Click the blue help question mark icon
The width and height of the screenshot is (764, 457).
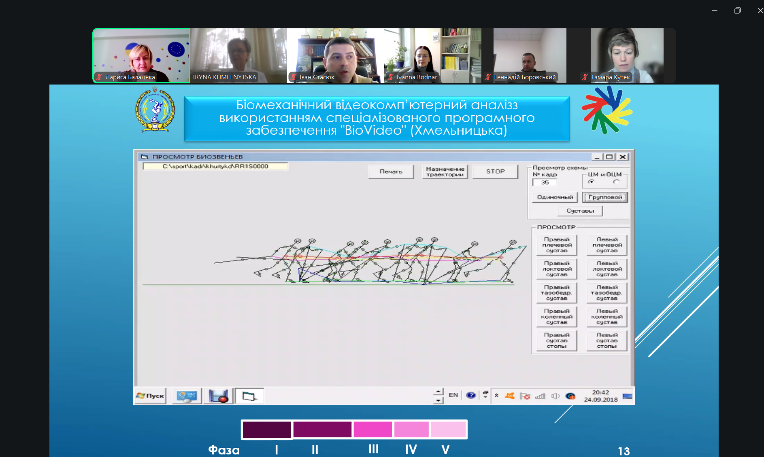tap(470, 395)
